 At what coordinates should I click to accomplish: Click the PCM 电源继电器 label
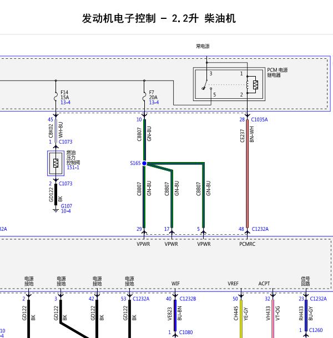(277, 73)
